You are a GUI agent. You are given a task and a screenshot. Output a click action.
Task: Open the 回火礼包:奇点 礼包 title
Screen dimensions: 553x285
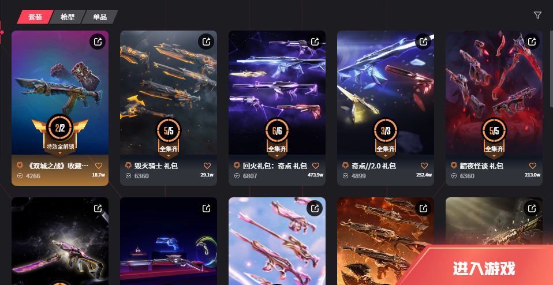pos(275,166)
